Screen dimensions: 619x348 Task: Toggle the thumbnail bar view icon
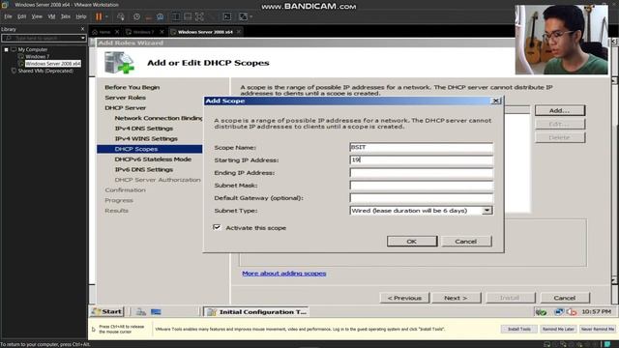(x=188, y=16)
